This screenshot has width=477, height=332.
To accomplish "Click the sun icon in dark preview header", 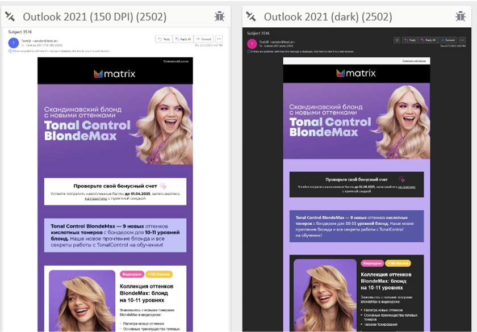I will (x=397, y=40).
